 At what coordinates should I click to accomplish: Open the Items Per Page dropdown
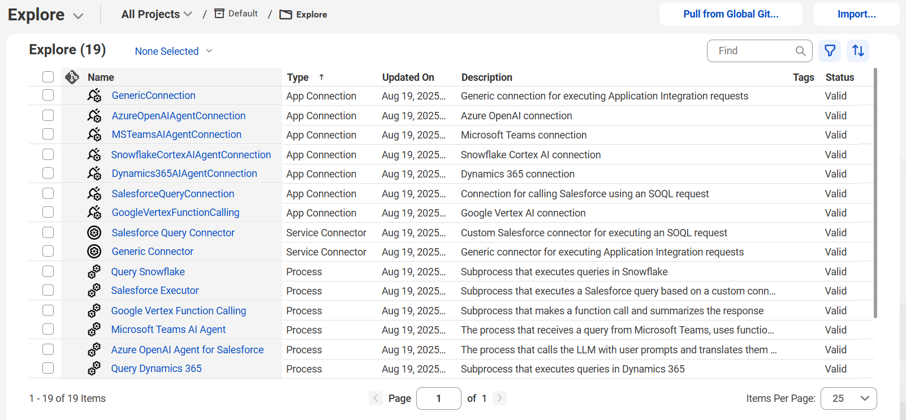point(848,399)
